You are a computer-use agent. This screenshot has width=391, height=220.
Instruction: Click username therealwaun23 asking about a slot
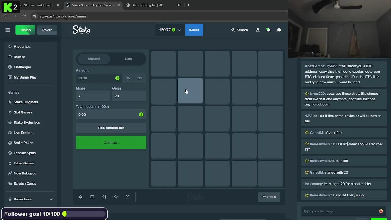[322, 195]
